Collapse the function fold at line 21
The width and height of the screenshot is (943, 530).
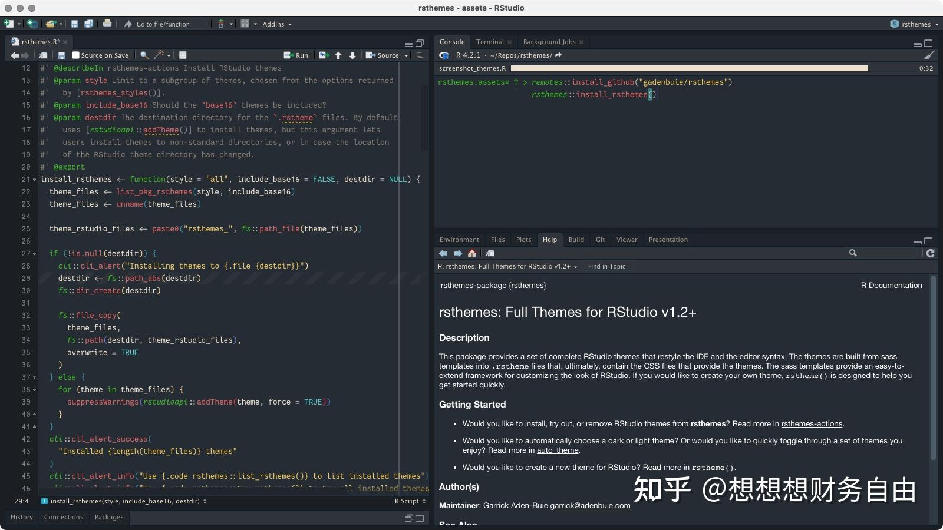[x=34, y=180]
